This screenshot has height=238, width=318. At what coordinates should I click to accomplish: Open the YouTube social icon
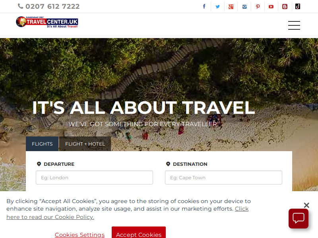(x=271, y=7)
